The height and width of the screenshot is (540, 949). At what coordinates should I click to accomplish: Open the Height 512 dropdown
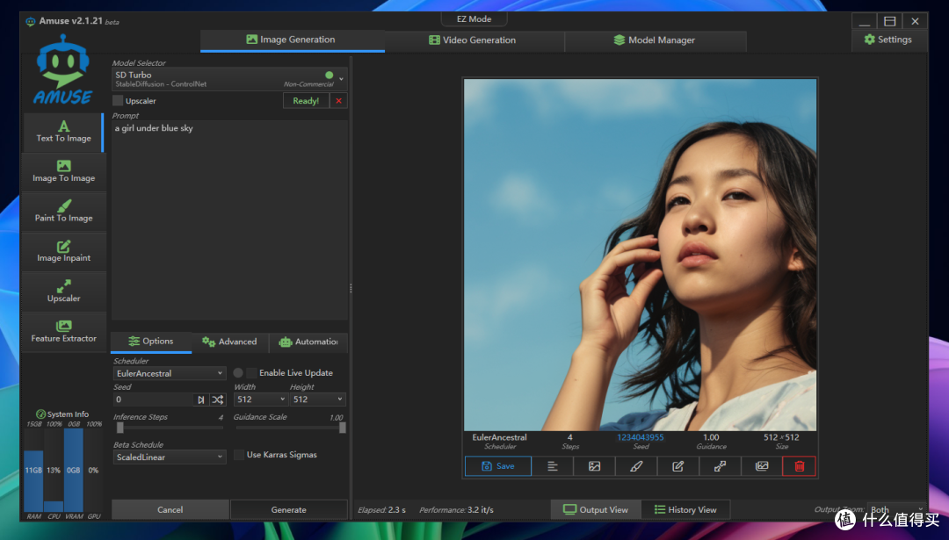coord(317,400)
